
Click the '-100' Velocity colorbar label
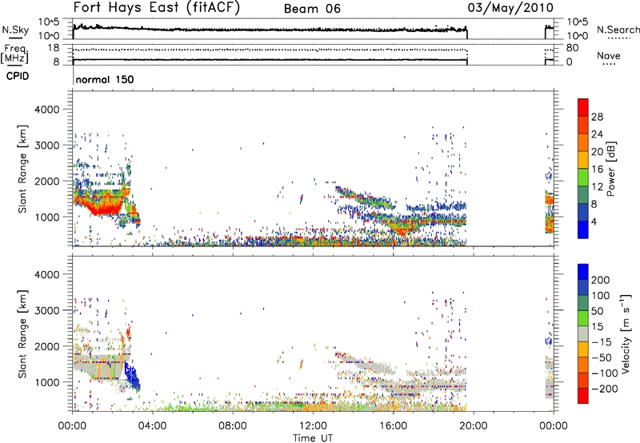(603, 373)
